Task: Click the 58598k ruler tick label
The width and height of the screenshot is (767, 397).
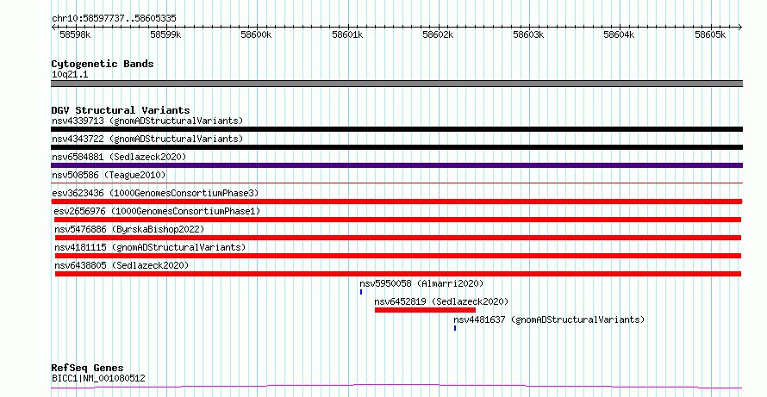Action: click(75, 35)
